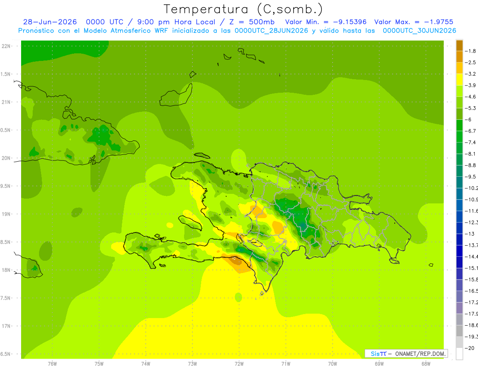Pick the dark blue swatch between -13 and -13.7
Screen dimensions: 478x369
(x=459, y=239)
